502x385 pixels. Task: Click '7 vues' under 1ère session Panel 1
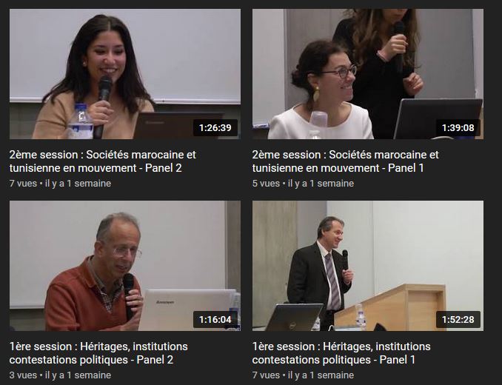tap(266, 375)
